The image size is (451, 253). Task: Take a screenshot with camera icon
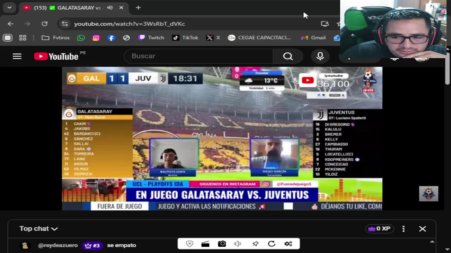coord(222,244)
